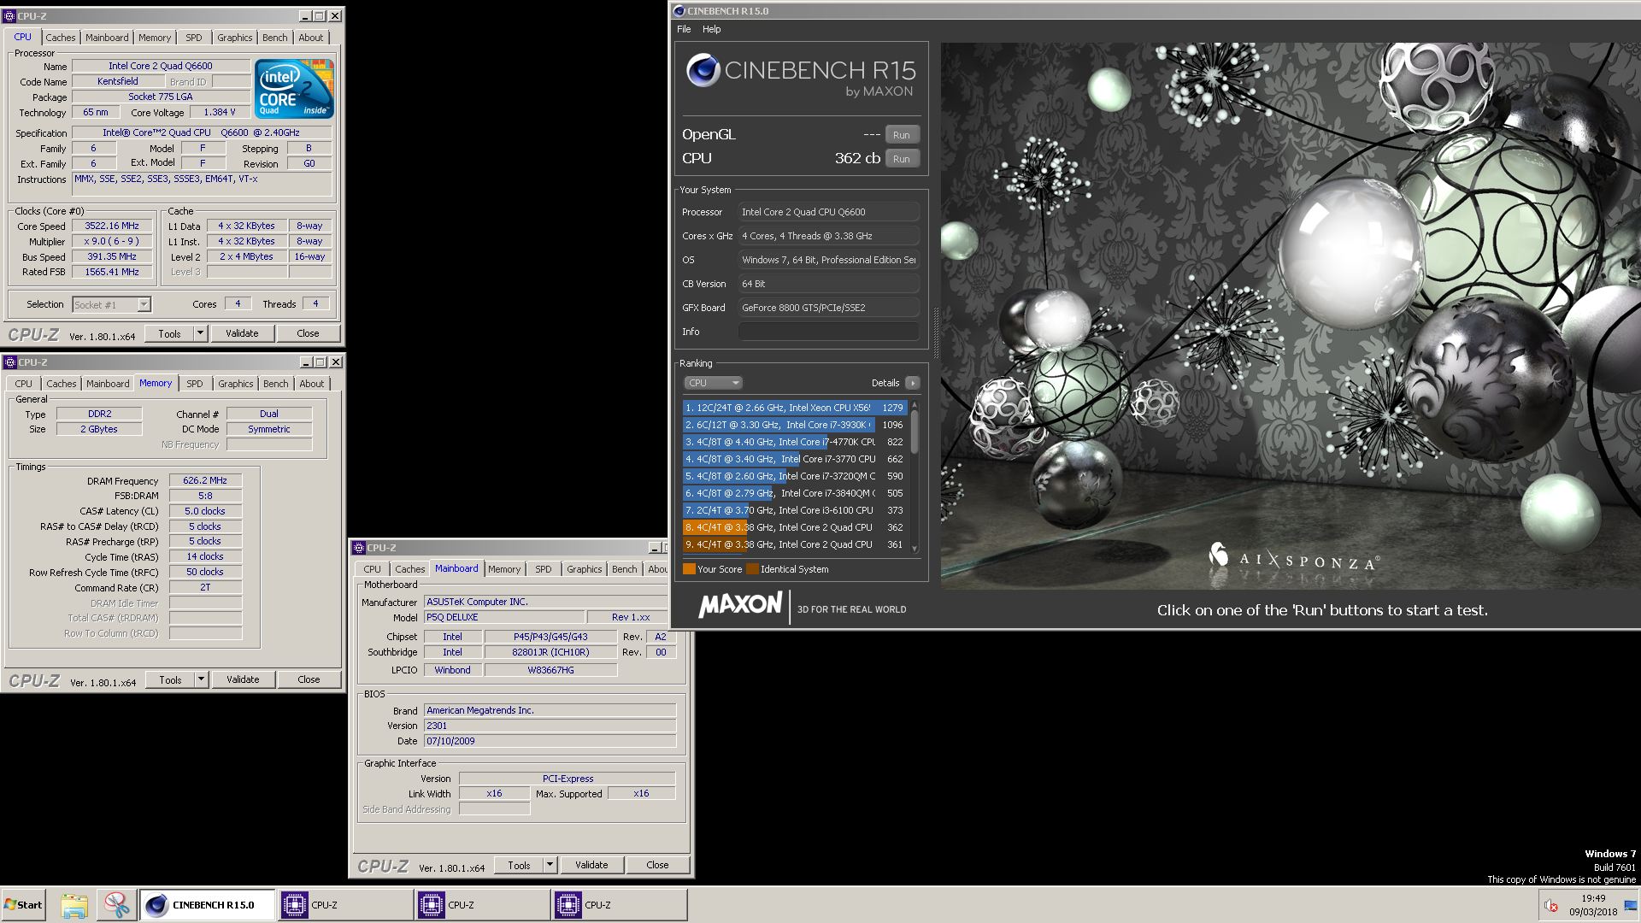1641x923 pixels.
Task: Run the CPU benchmark
Action: tap(902, 158)
